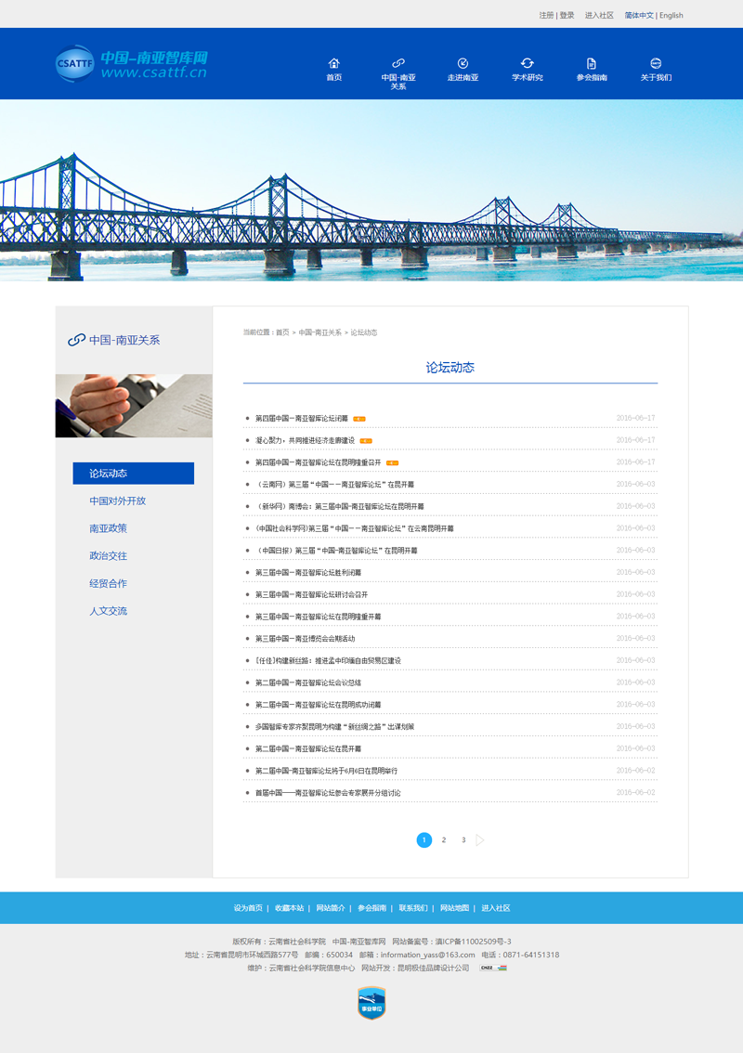Viewport: 743px width, 1053px height.
Task: Click 联系我们 in the footer bar
Action: pyautogui.click(x=413, y=908)
